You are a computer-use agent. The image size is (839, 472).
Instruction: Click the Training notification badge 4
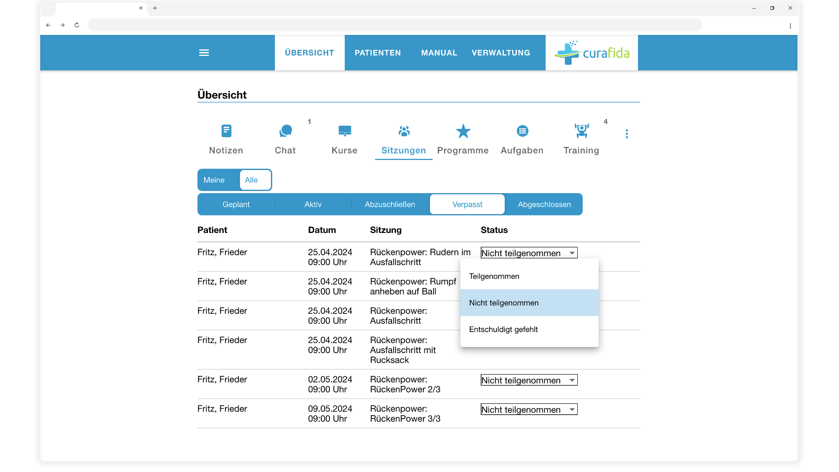(x=606, y=121)
